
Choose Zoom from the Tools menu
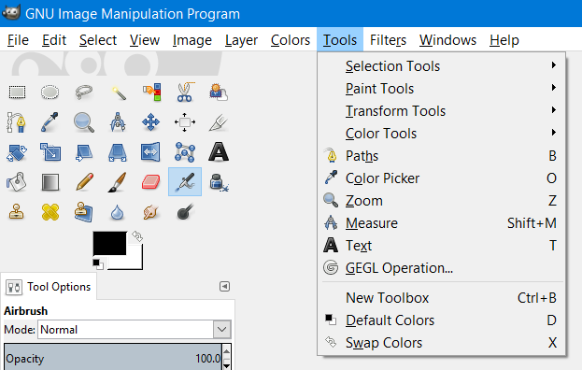pos(441,201)
